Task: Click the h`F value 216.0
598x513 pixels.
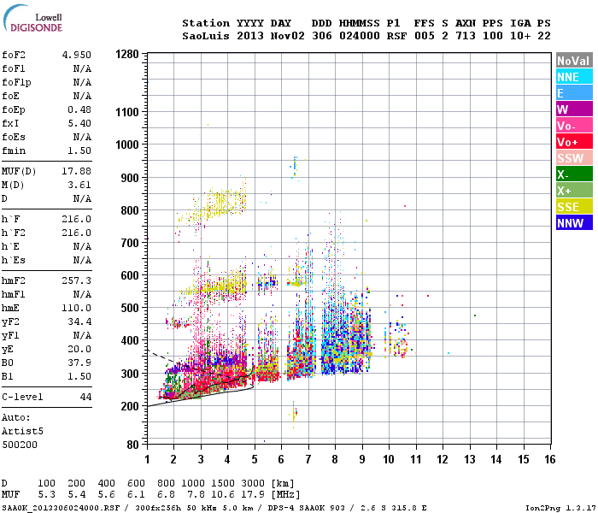Action: (77, 219)
